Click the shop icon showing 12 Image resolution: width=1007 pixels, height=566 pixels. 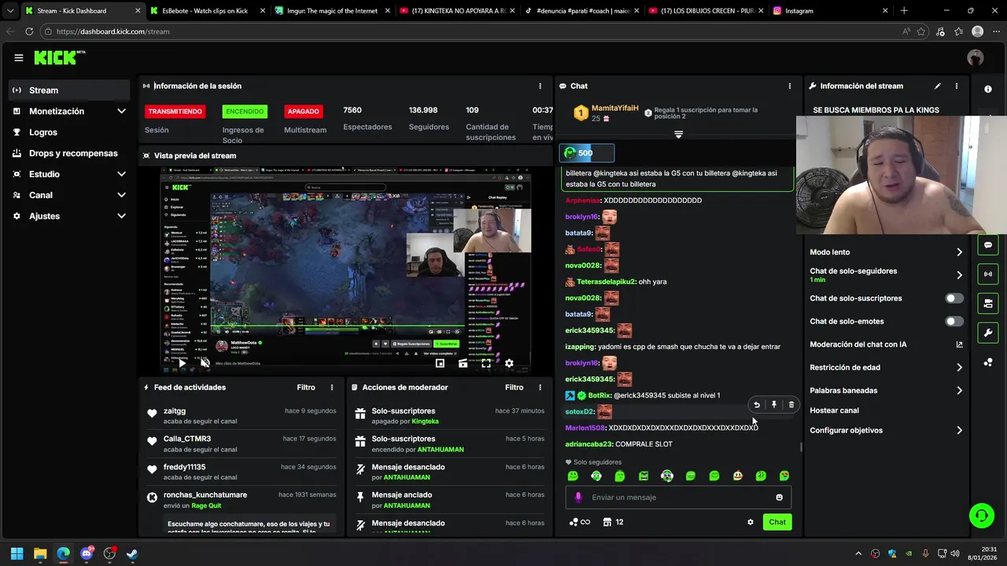point(613,522)
